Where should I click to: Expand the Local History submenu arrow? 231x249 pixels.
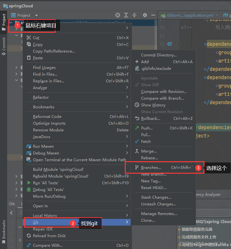[x=127, y=215]
